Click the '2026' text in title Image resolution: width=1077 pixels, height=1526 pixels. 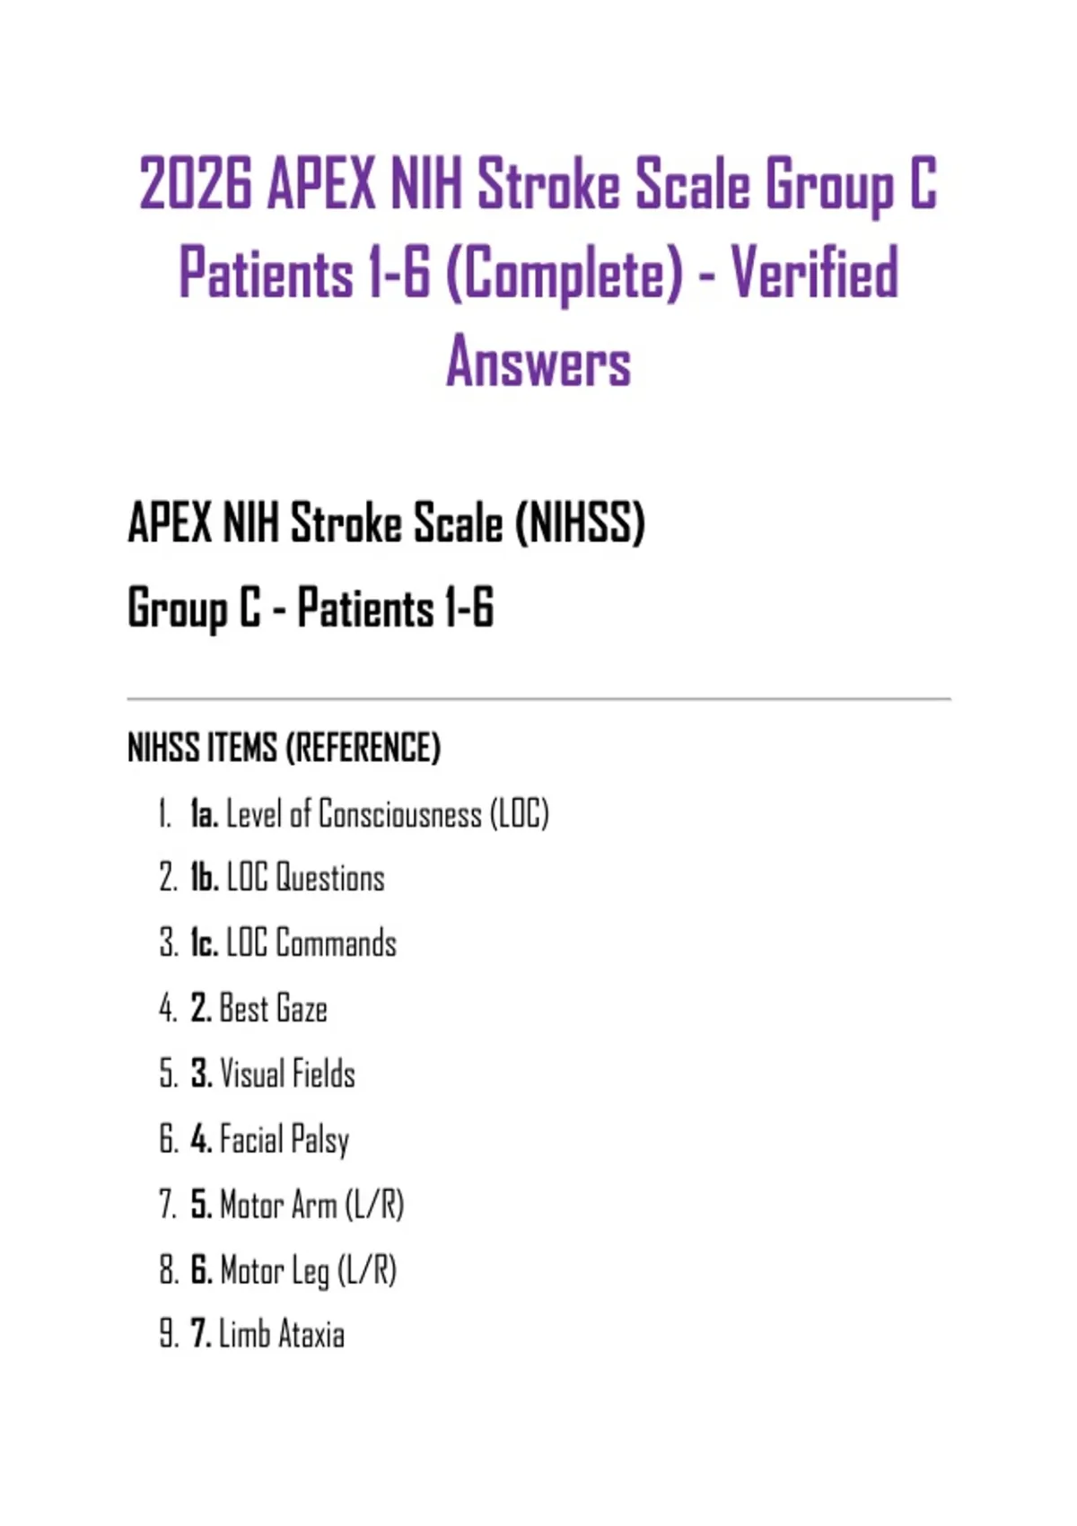[196, 183]
